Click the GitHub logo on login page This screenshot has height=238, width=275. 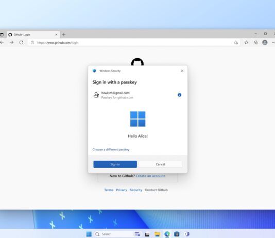[x=137, y=62]
